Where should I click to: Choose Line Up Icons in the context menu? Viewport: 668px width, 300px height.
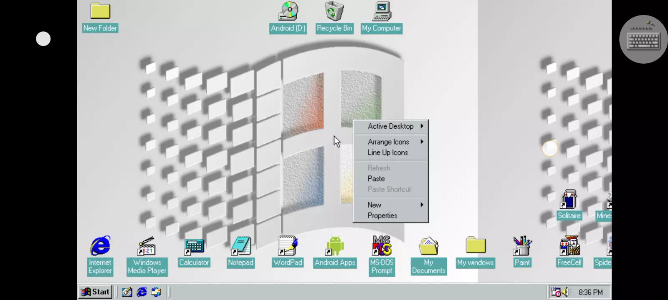coord(391,152)
